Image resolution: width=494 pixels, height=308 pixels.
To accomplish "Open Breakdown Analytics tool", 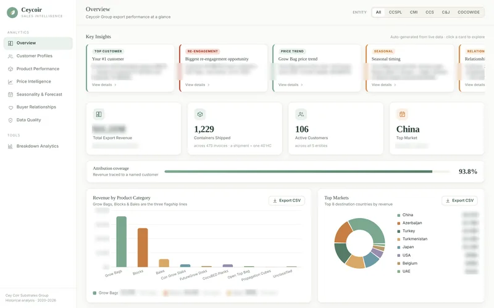I will pos(38,146).
